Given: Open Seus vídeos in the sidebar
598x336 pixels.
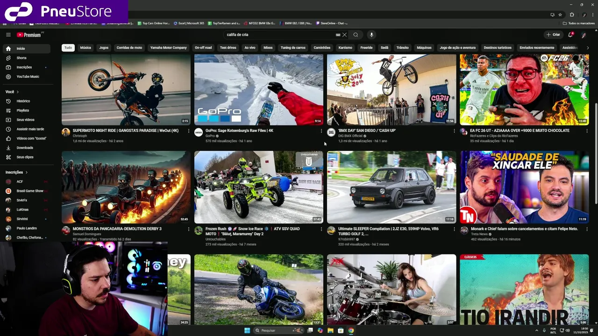Looking at the screenshot, I should pyautogui.click(x=26, y=119).
